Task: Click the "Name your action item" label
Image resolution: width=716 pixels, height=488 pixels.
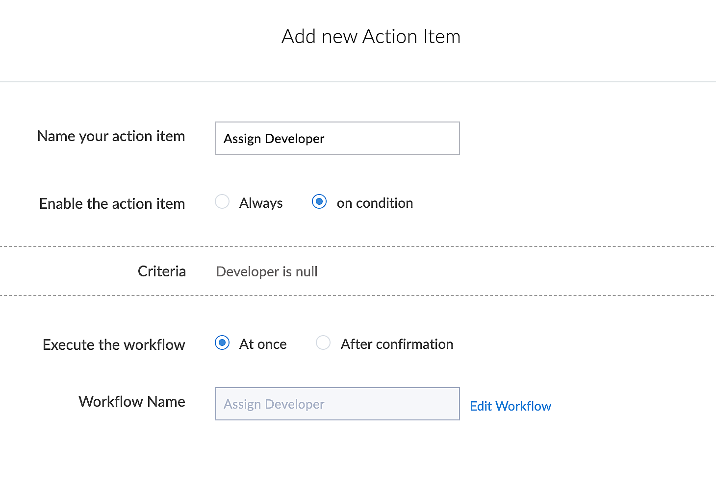Action: [111, 136]
